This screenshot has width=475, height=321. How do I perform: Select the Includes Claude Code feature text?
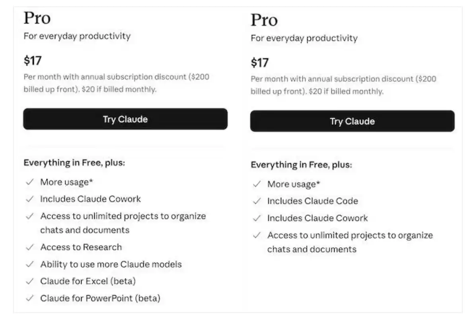[312, 201]
